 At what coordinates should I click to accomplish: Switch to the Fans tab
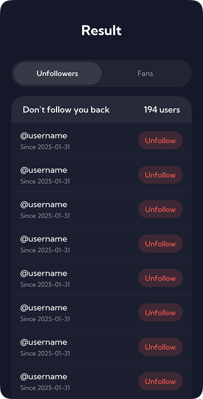145,74
